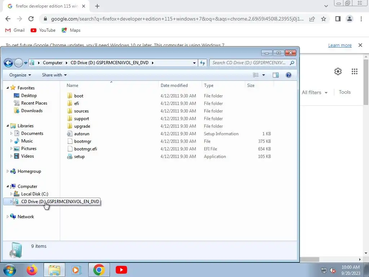
Task: Collapse the Favorites tree group
Action: pos(8,88)
